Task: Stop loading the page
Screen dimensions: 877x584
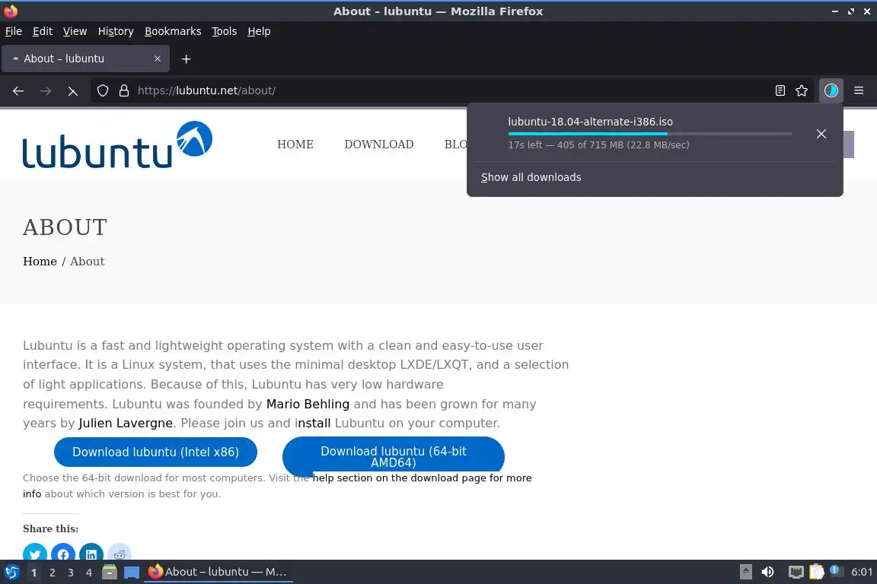Action: [73, 90]
